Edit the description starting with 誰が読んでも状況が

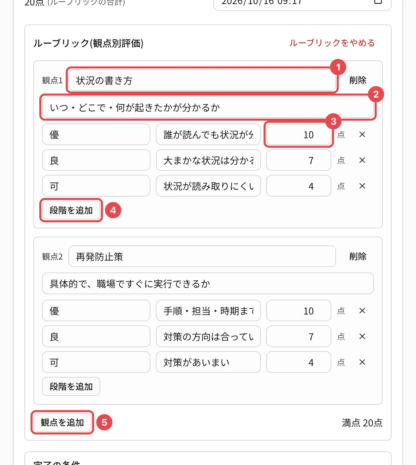click(208, 135)
